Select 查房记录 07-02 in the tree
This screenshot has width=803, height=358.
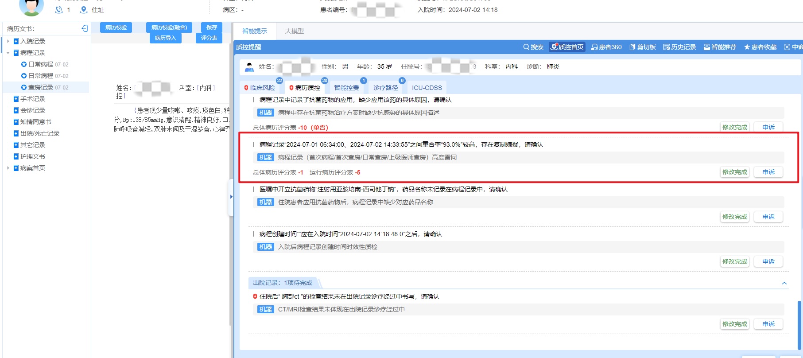(48, 87)
